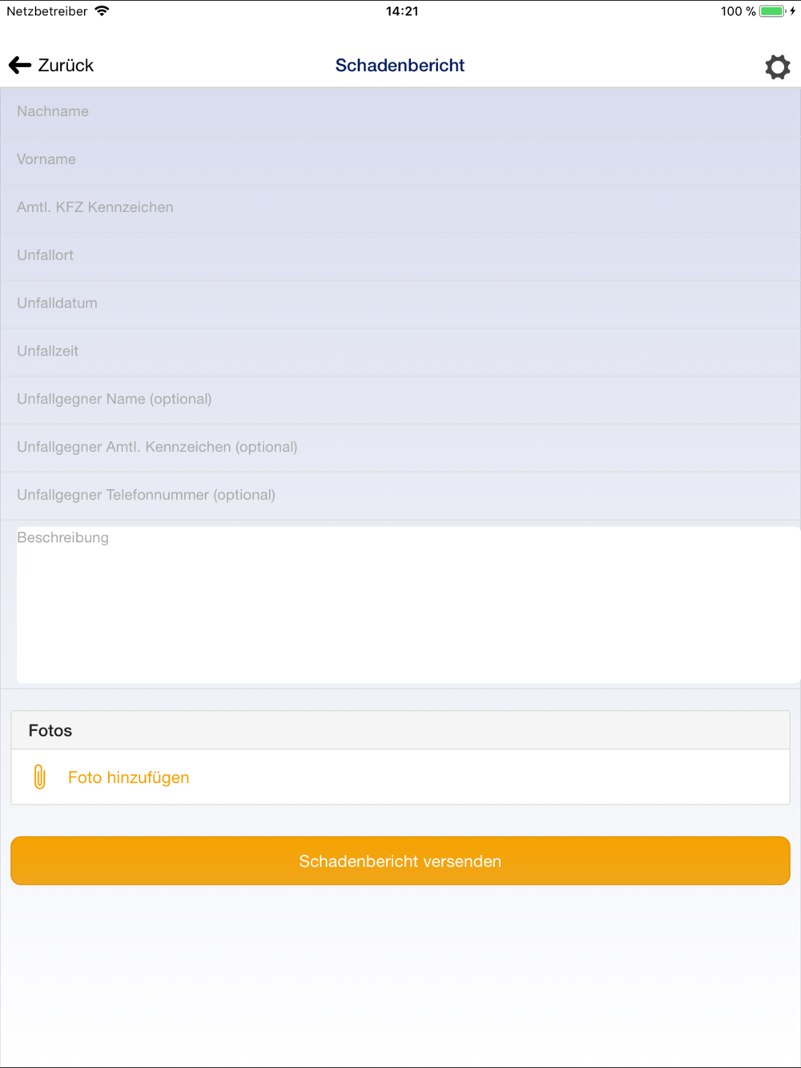The width and height of the screenshot is (801, 1068).
Task: Click the paperclip attachment icon
Action: pos(39,777)
